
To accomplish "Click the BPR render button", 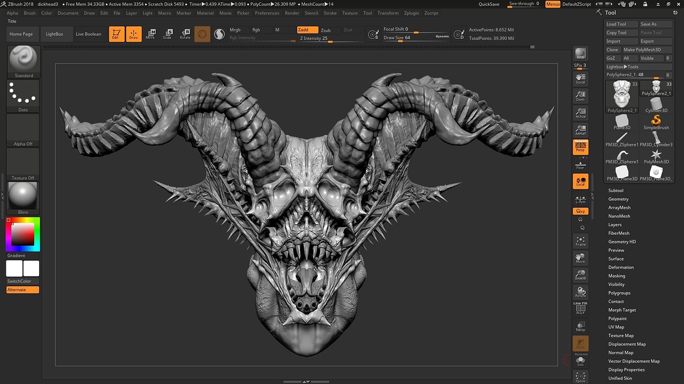I will pos(580,53).
